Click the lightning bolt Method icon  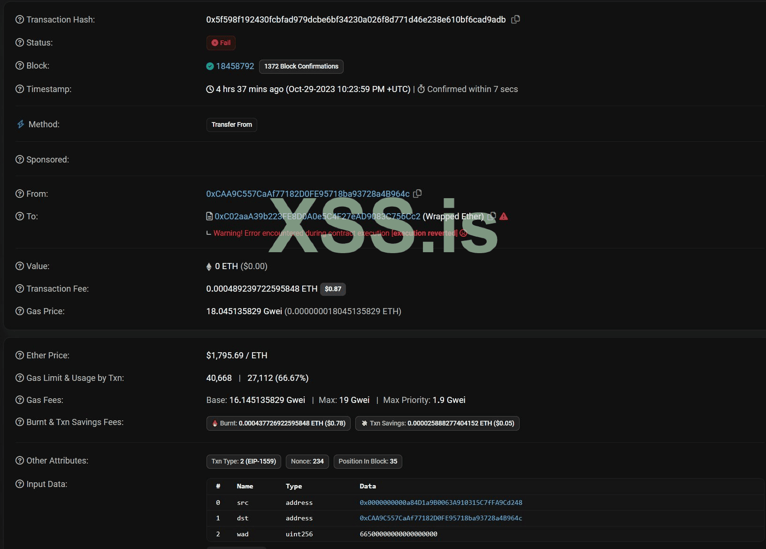click(x=21, y=124)
